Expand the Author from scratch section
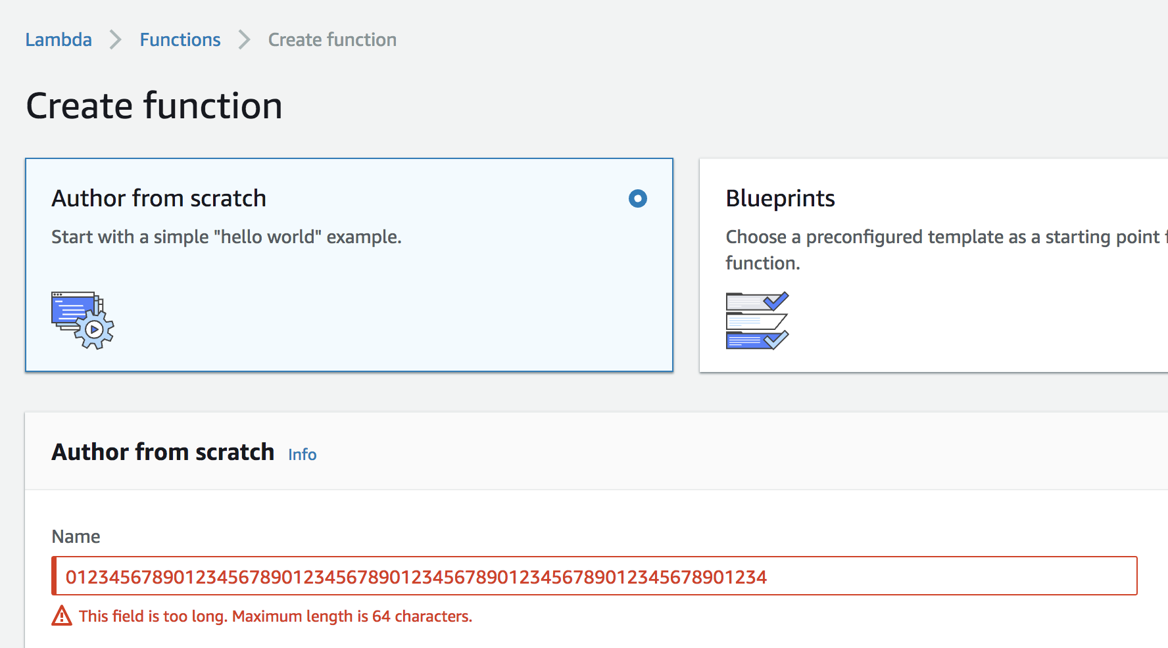The height and width of the screenshot is (648, 1168). point(162,451)
